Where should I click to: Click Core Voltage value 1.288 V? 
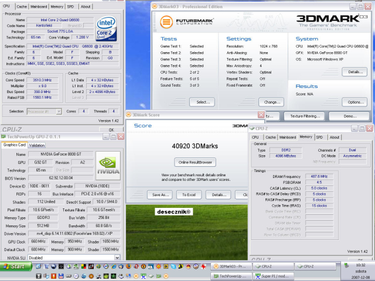pos(82,37)
